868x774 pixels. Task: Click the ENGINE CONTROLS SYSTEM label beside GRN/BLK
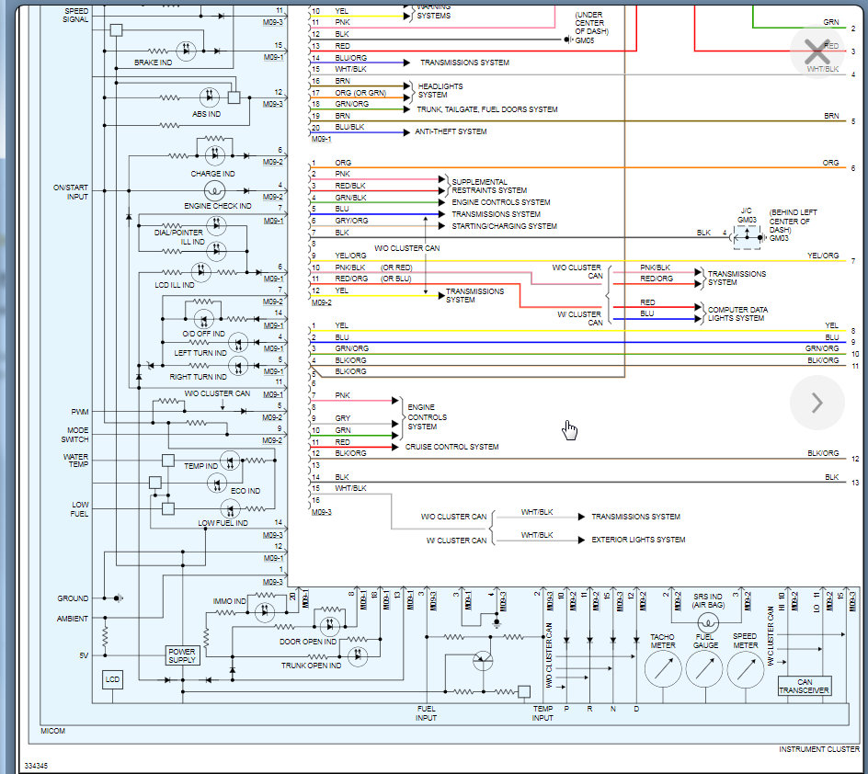(x=501, y=202)
